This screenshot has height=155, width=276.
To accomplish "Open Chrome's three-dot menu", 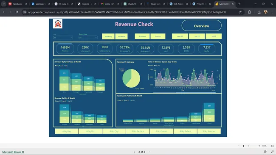I will coord(272,12).
